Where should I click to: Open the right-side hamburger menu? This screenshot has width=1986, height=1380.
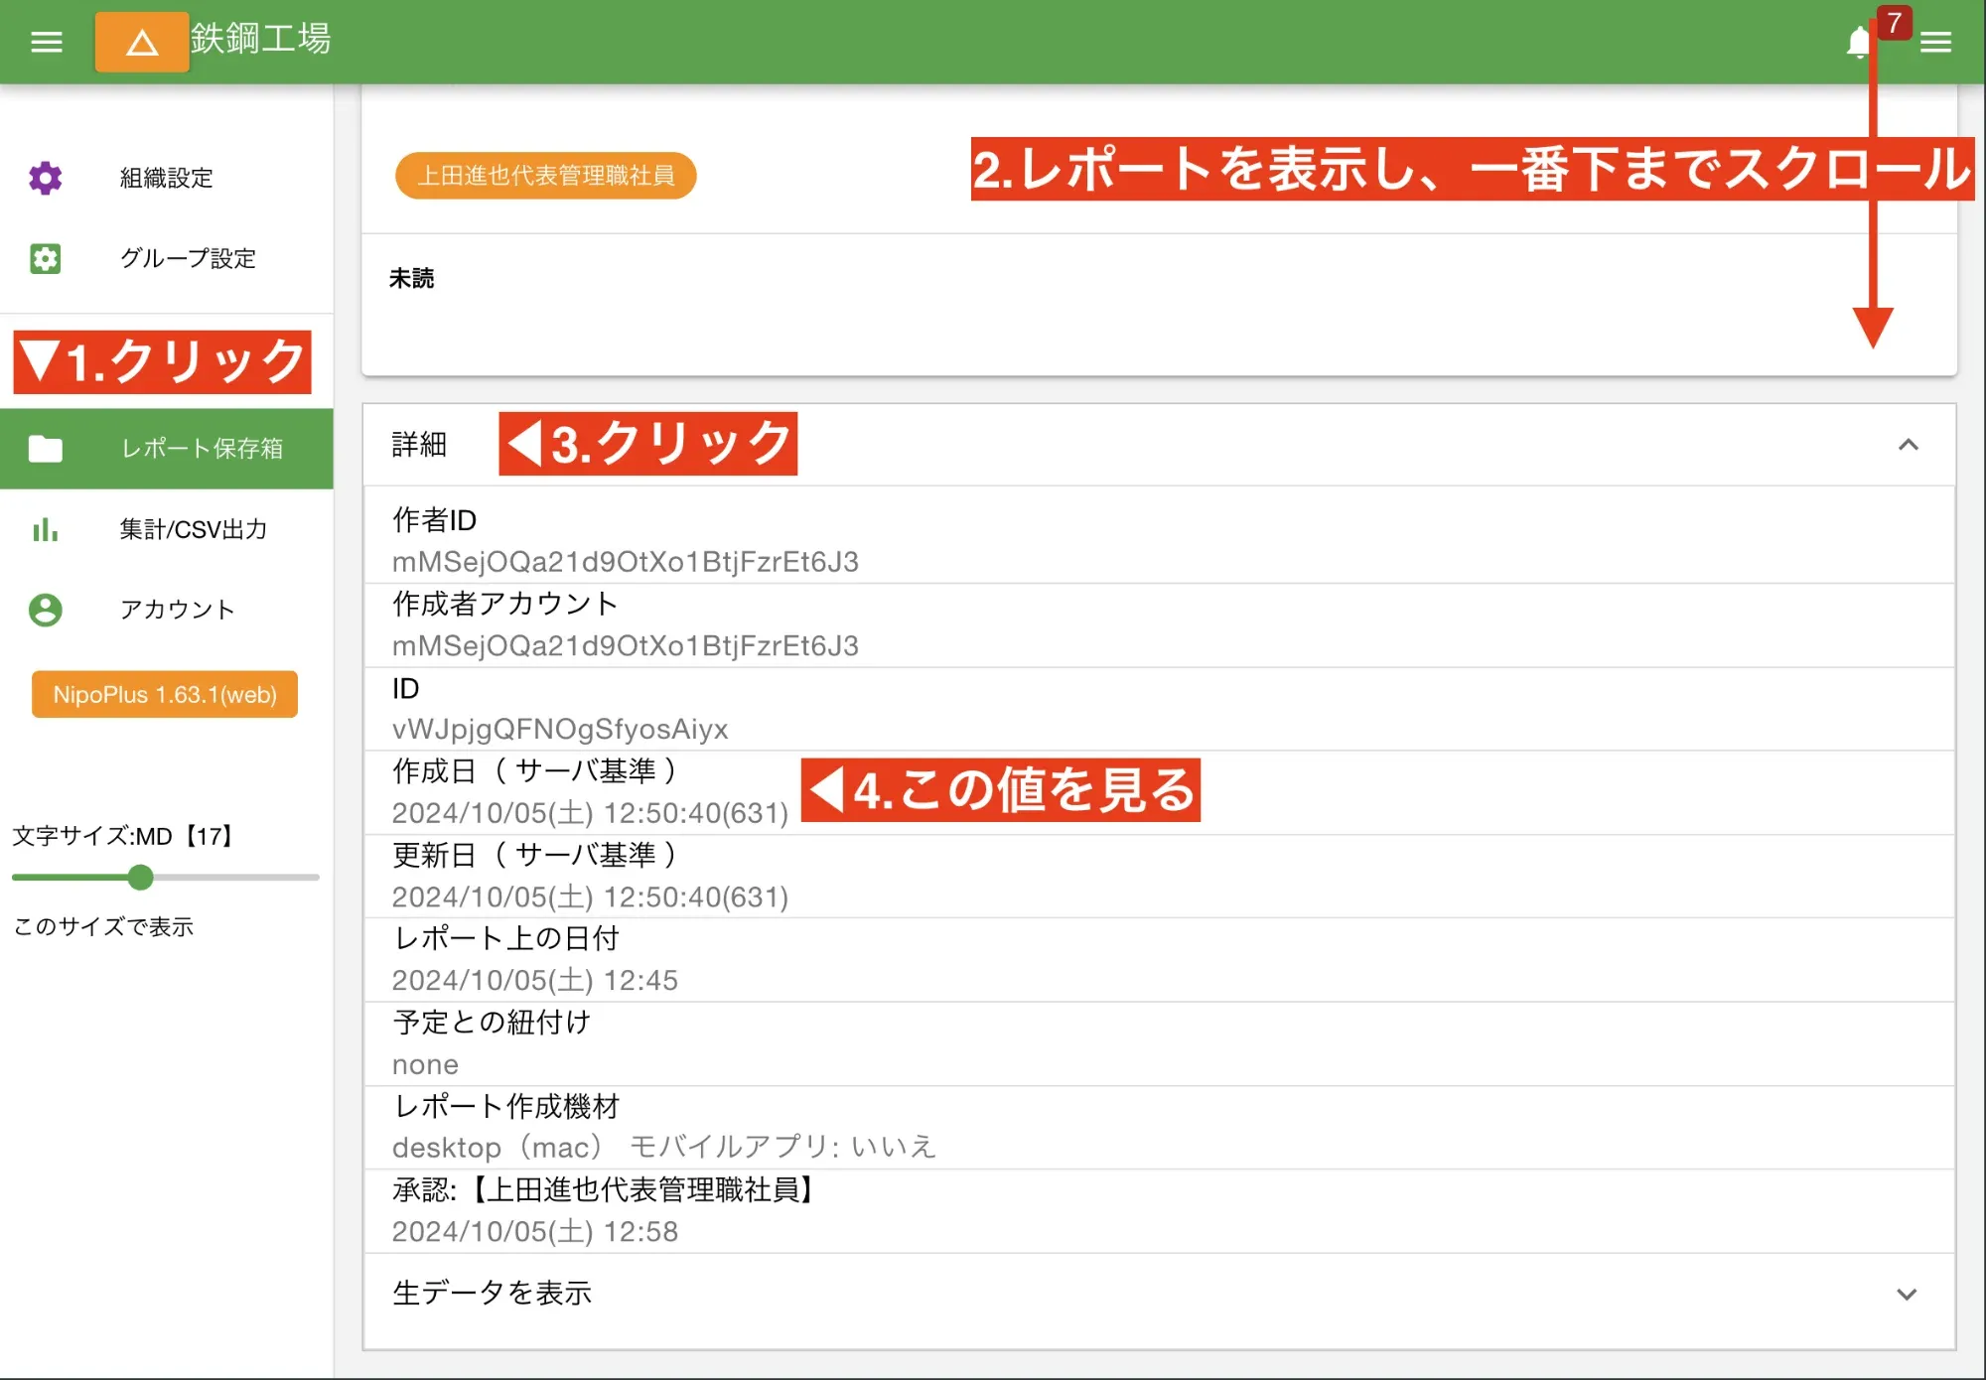coord(1935,42)
